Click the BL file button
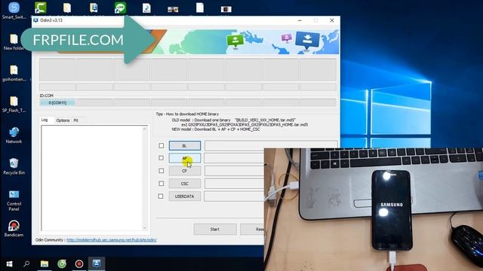Viewport: 483px width, 271px height. 184,145
